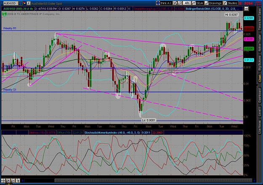Screen dimensions: 263x185
Task: Click the icon left of AusDollar/US Dollar Spot
Action: pyautogui.click(x=29, y=3)
